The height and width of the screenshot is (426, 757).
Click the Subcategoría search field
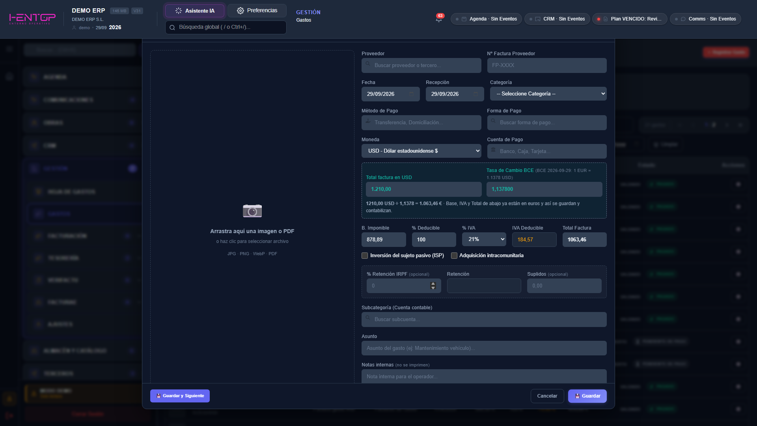pyautogui.click(x=484, y=319)
